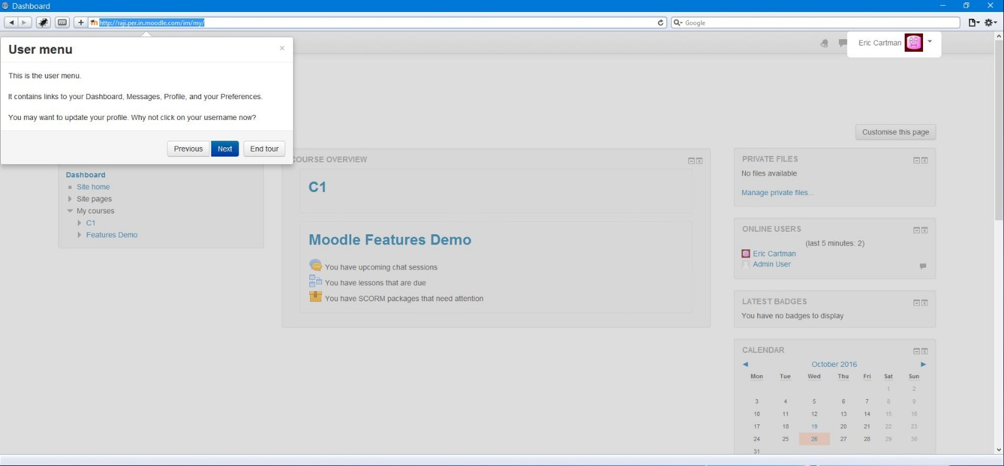This screenshot has width=1004, height=466.
Task: Click 'You have SCORM packages that need attention'
Action: point(404,299)
